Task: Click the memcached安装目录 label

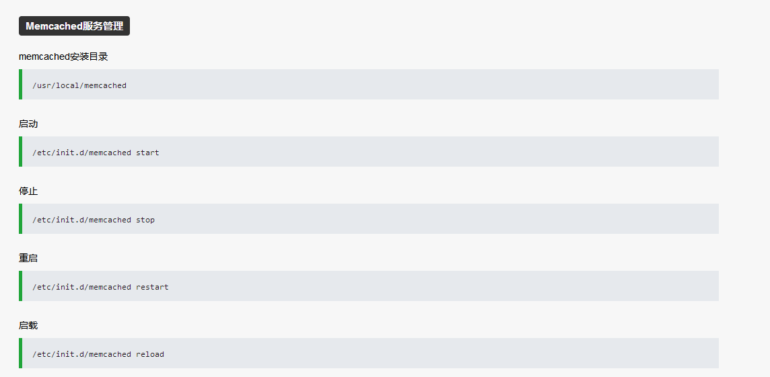Action: 63,56
